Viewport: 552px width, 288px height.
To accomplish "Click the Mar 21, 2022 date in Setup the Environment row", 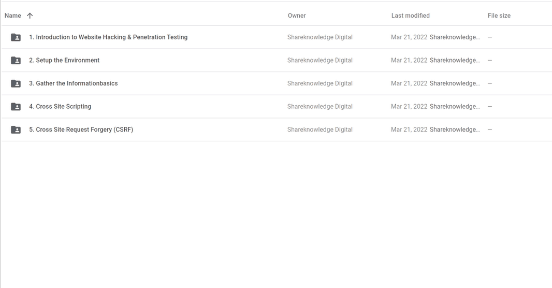I will [409, 60].
